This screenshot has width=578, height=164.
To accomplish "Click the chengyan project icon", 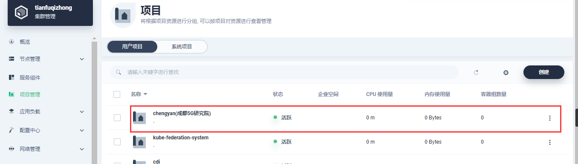I will [x=139, y=118].
